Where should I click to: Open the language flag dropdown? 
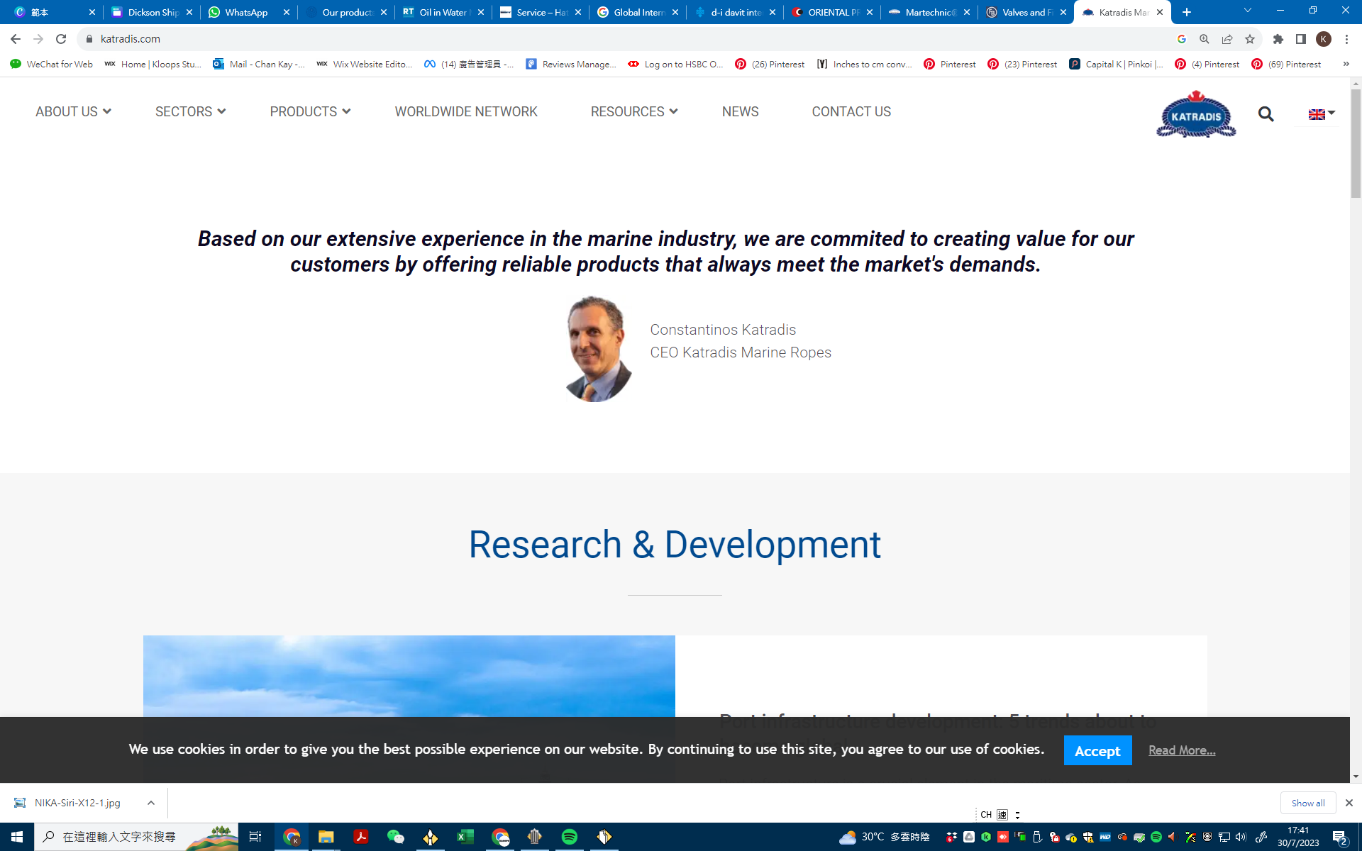click(x=1321, y=113)
